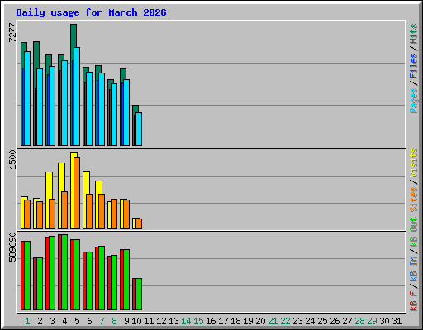This screenshot has width=423, height=330.
Task: Select the 'kB In' legend label
Action: 413,268
